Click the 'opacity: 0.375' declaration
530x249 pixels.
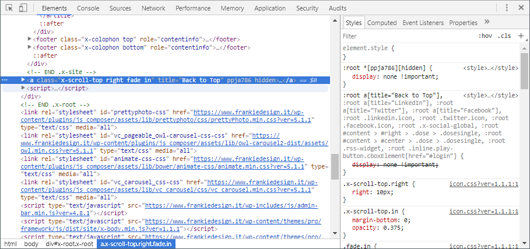coord(378,227)
